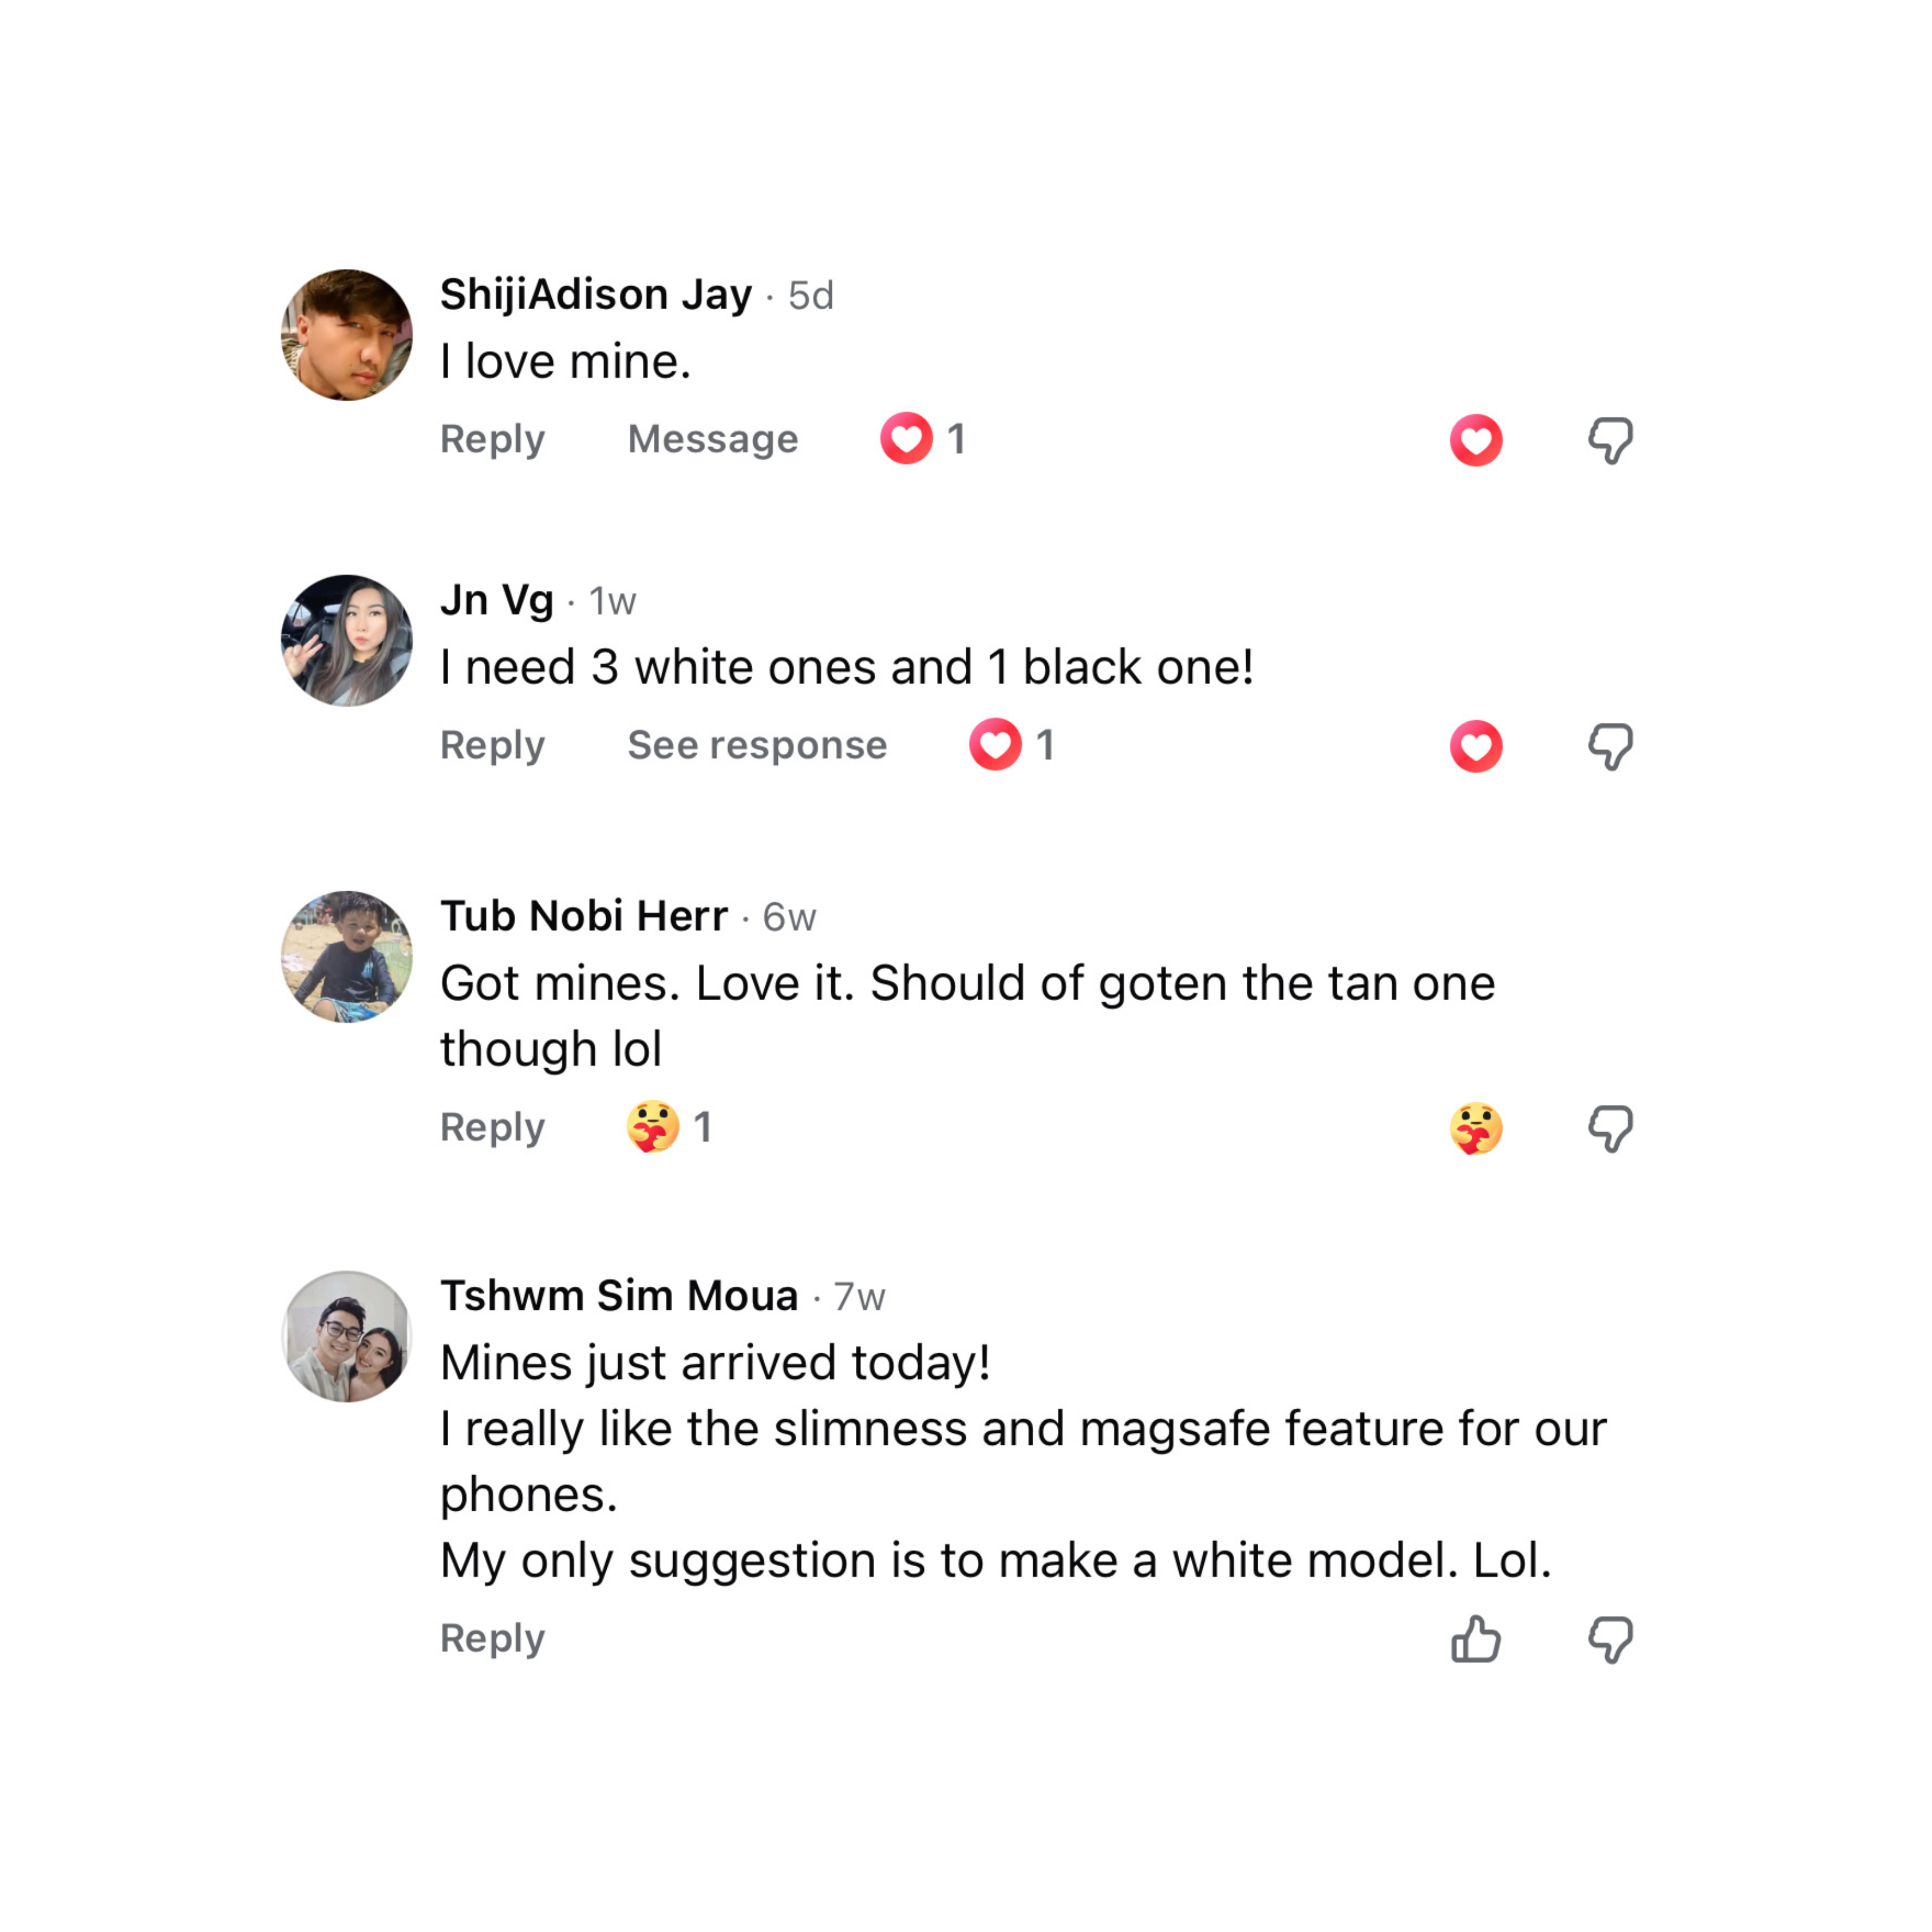Reply to Tshwm Sim Moua's comment

pos(492,1638)
